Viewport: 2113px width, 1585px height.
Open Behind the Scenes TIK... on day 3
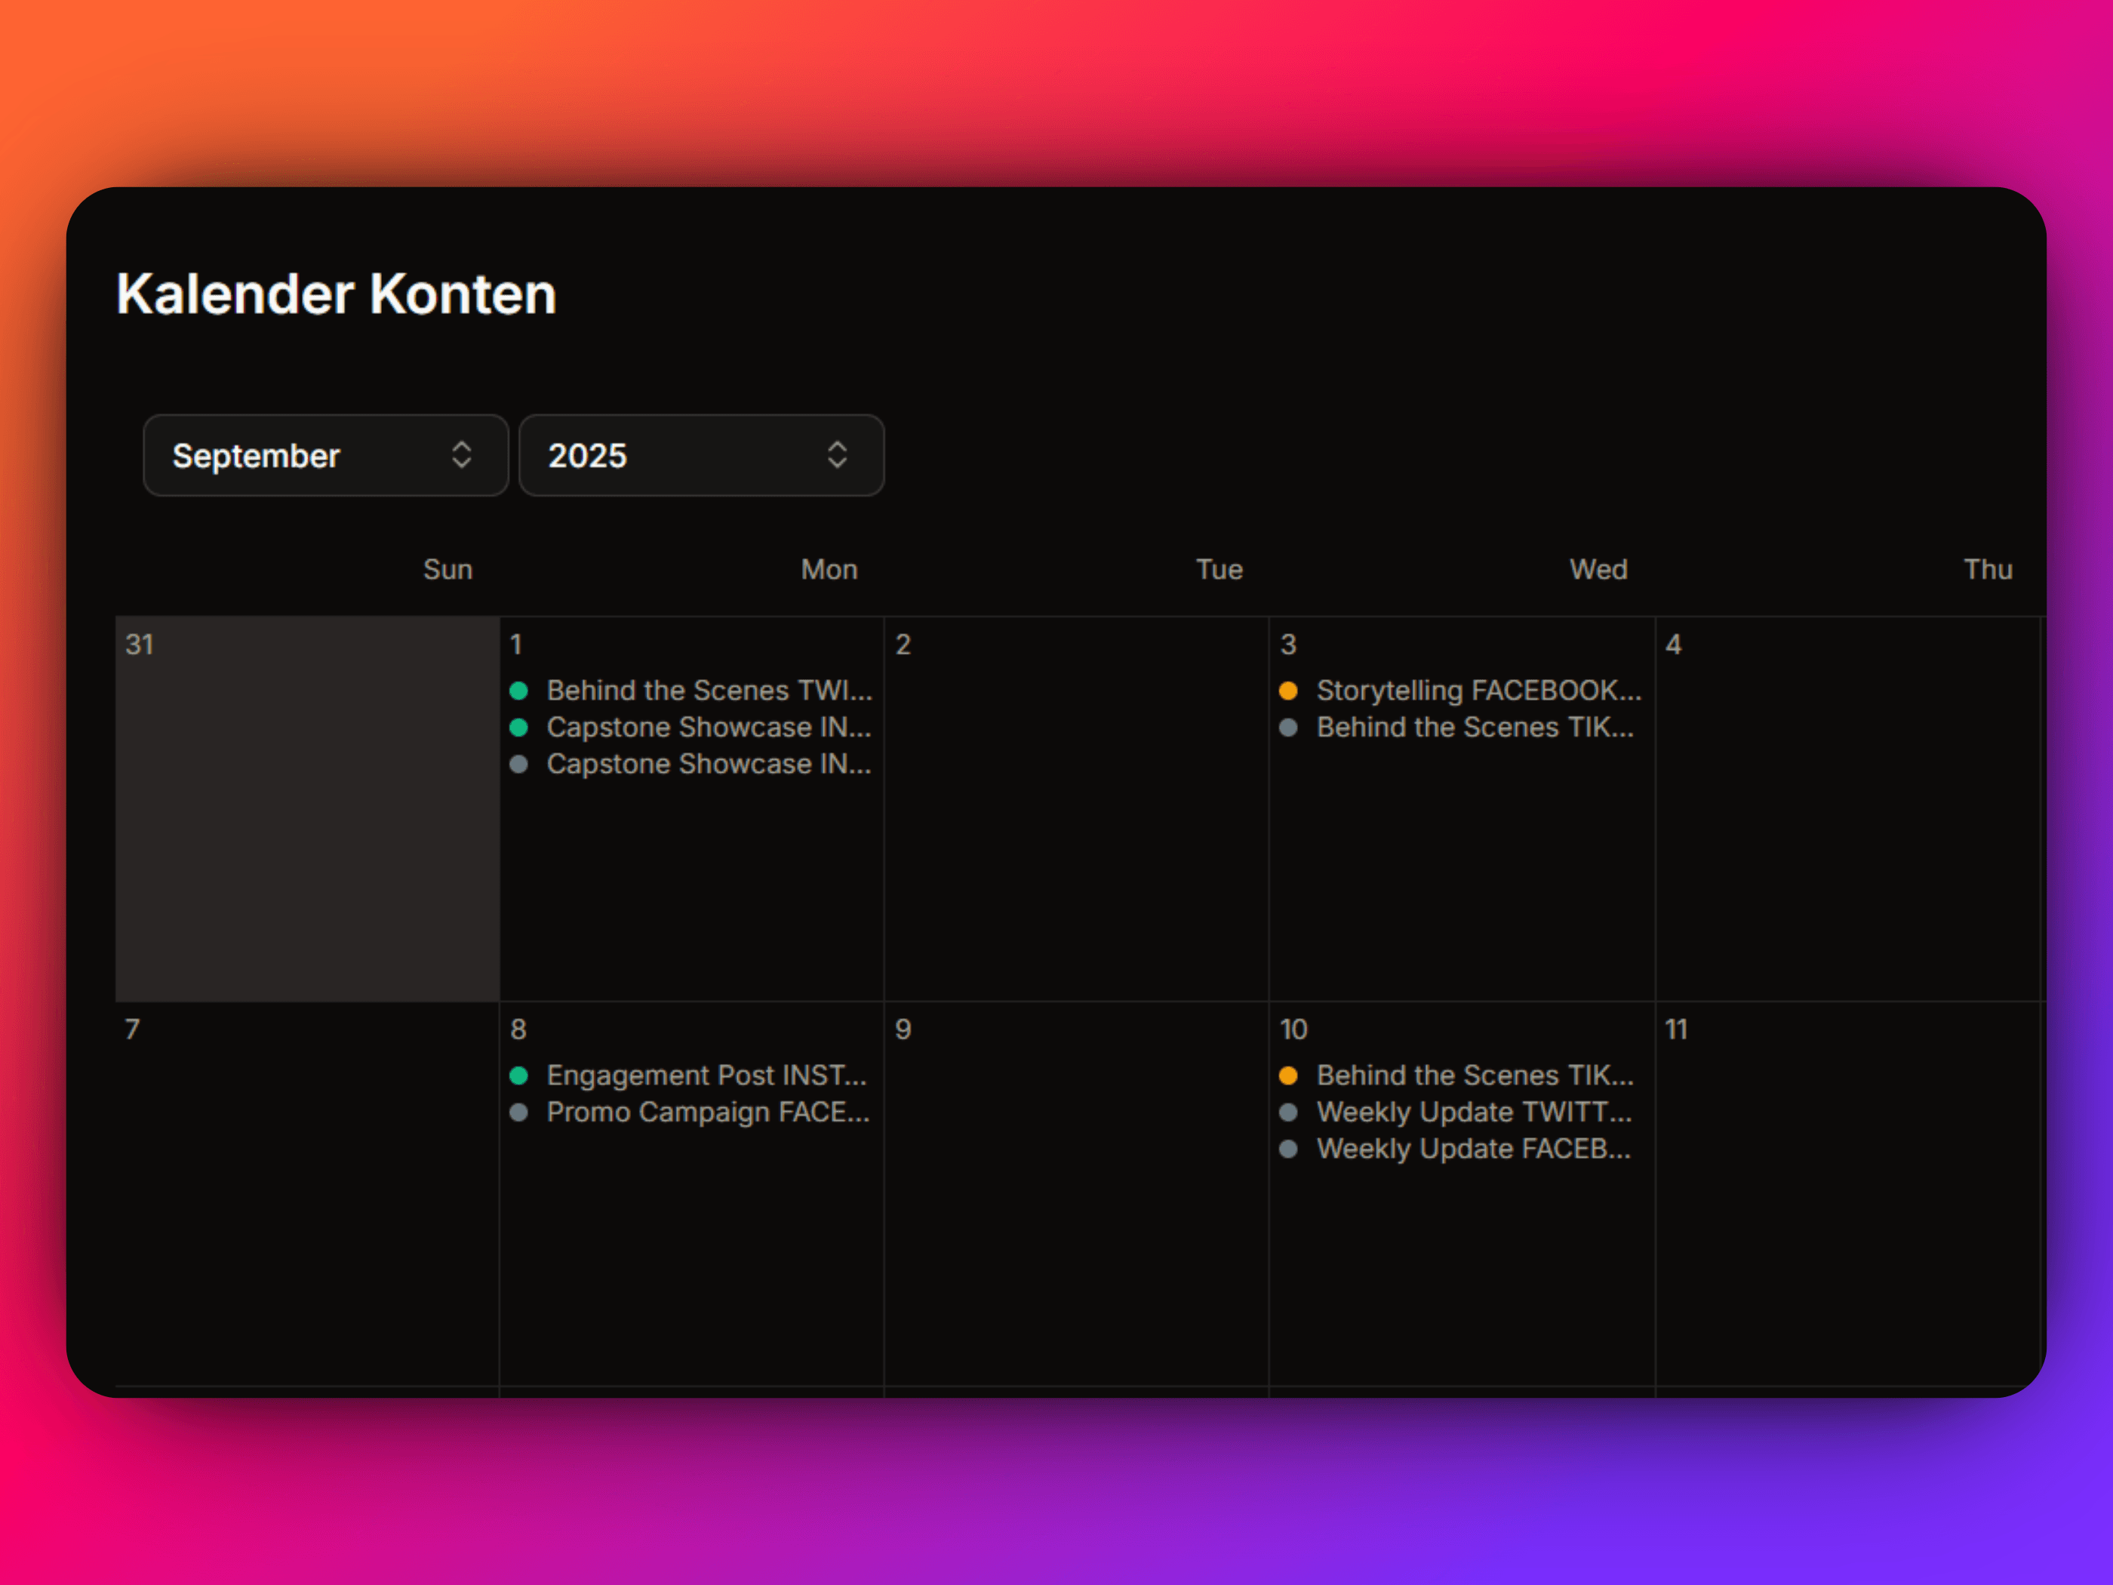pos(1474,727)
